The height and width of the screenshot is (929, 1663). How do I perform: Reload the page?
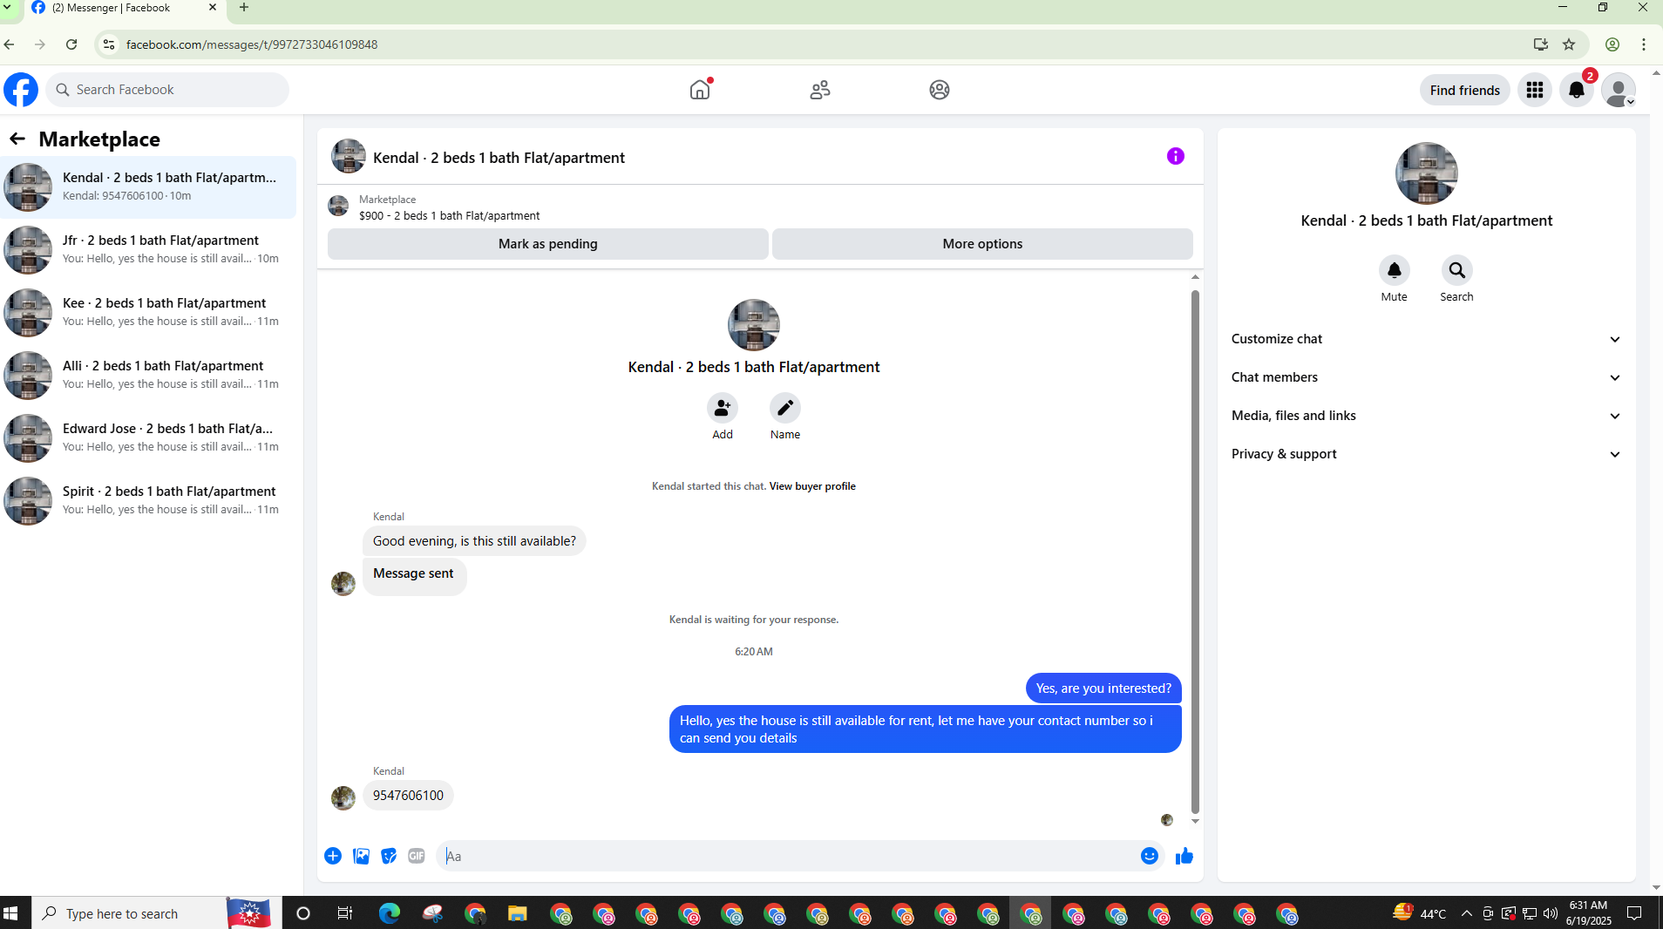tap(71, 44)
